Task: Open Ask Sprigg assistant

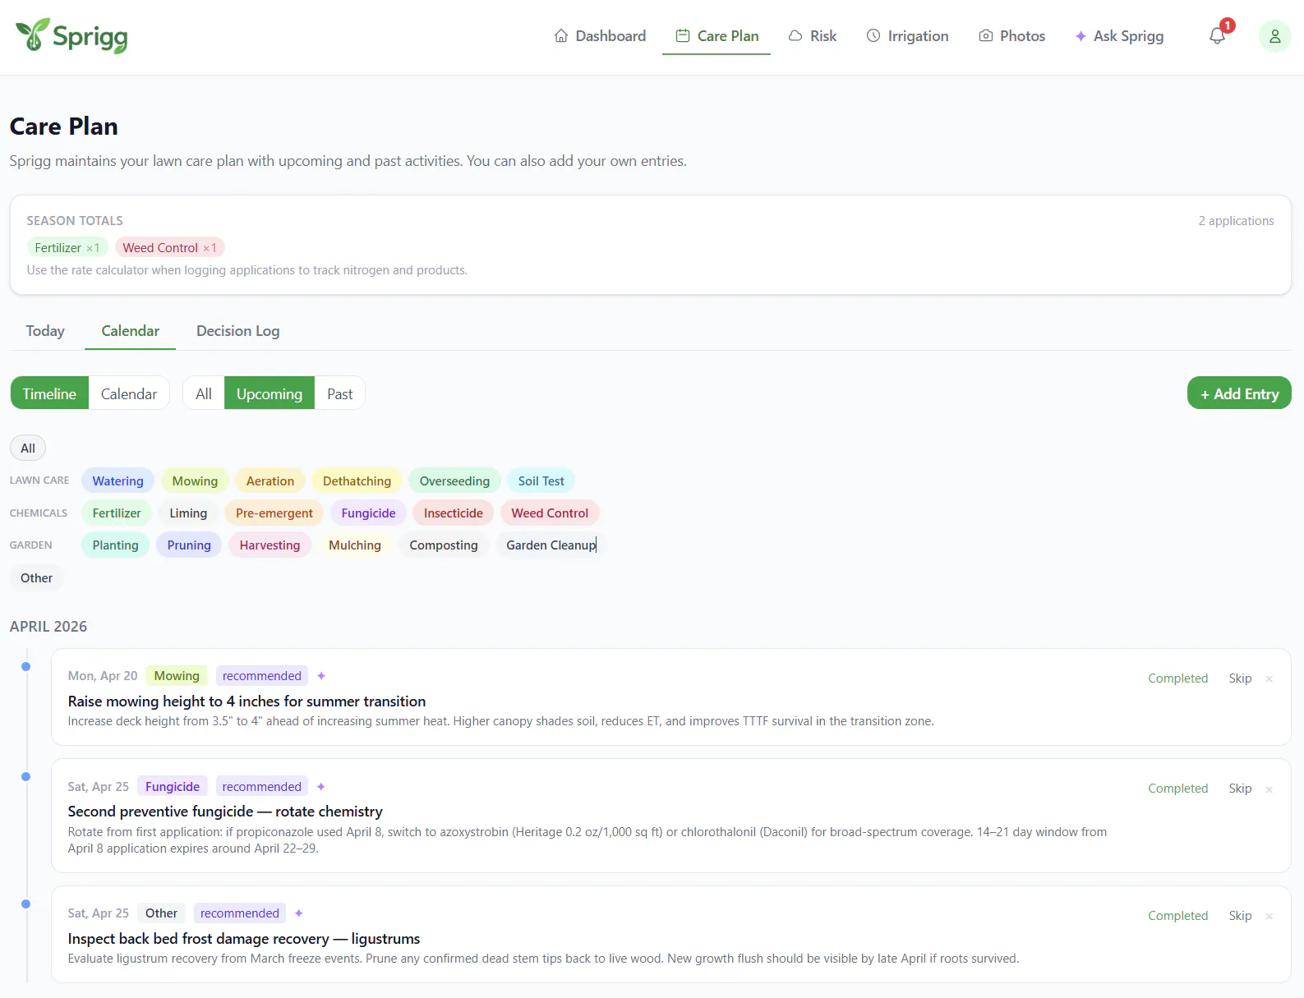Action: pyautogui.click(x=1119, y=36)
